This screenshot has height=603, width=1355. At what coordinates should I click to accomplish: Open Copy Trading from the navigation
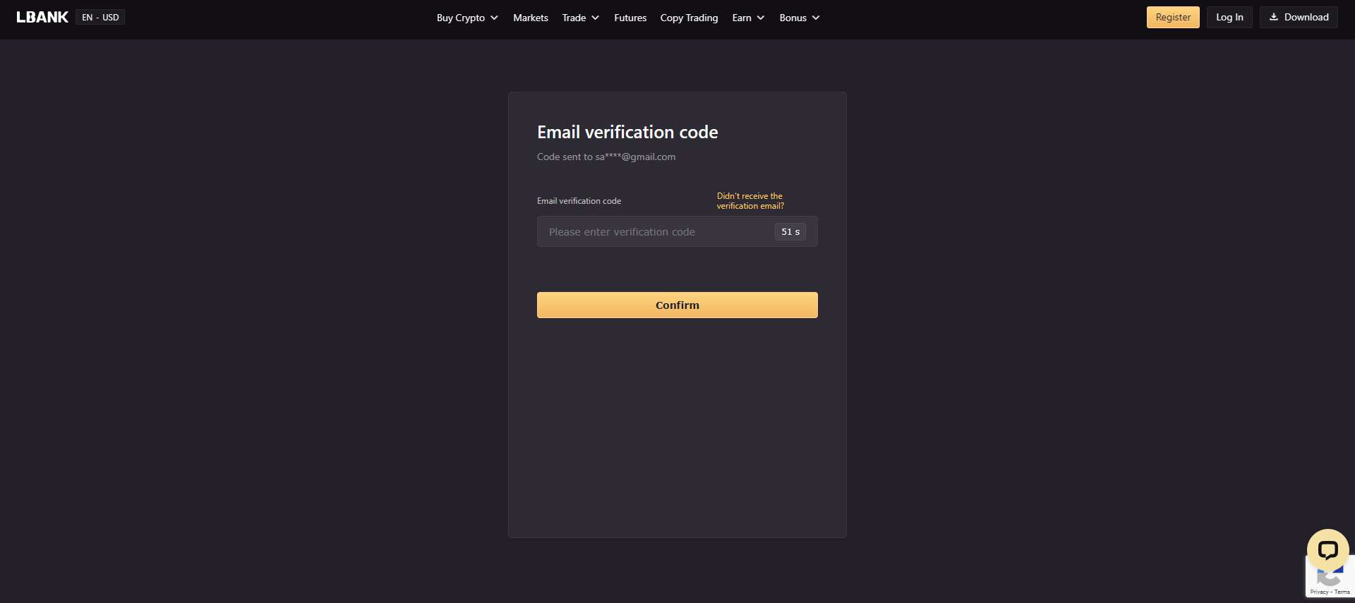pos(689,18)
